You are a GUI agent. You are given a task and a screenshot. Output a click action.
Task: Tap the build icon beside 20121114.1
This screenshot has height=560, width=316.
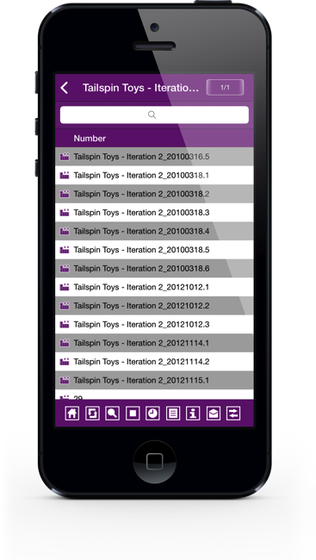[65, 343]
